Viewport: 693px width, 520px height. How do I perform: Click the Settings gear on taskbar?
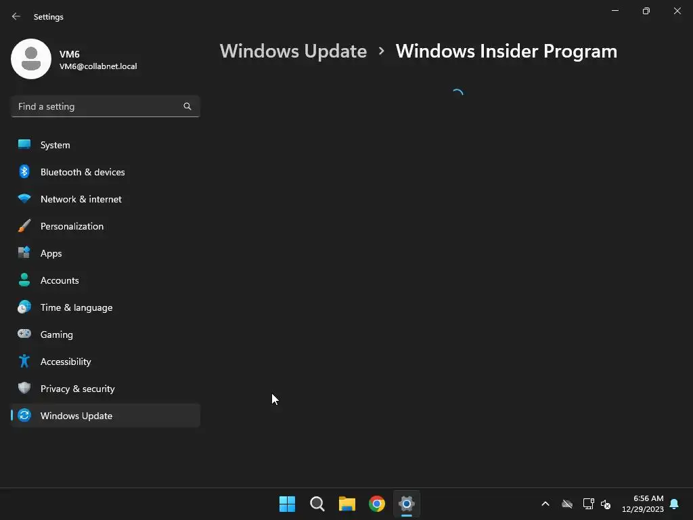coord(407,504)
